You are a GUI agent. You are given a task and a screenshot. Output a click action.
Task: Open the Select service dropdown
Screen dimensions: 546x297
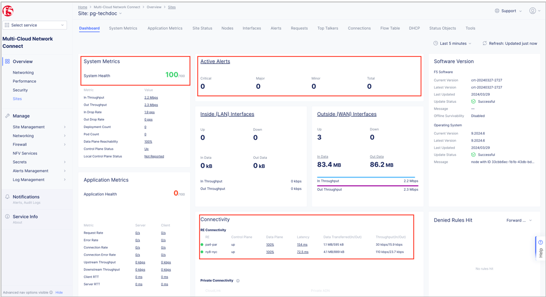click(x=34, y=25)
